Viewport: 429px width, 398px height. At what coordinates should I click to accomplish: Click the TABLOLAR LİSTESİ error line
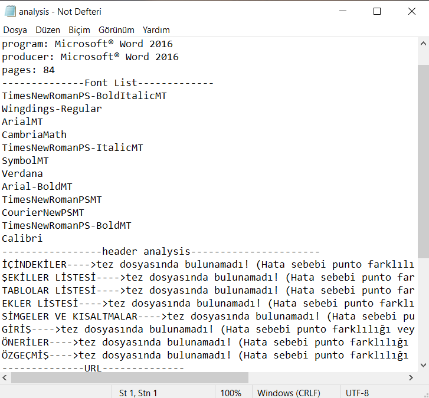[x=208, y=291]
